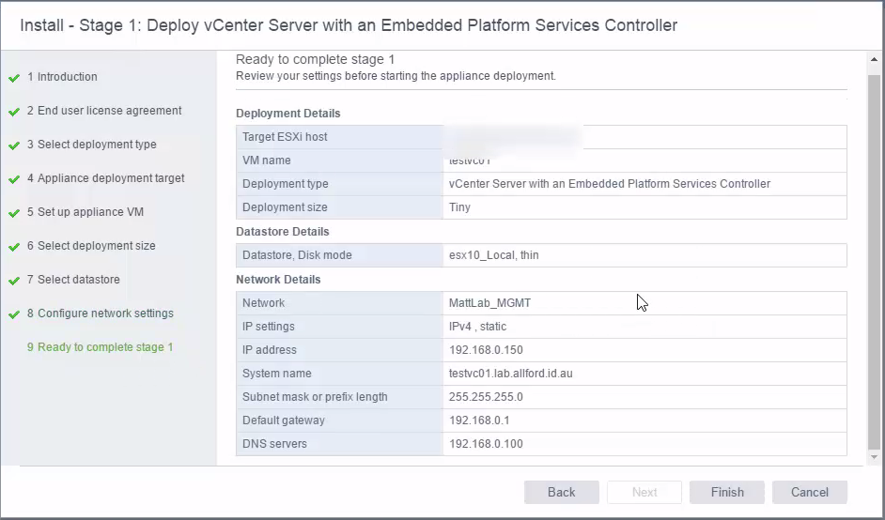This screenshot has height=520, width=885.
Task: Click the VM name label
Action: 267,161
